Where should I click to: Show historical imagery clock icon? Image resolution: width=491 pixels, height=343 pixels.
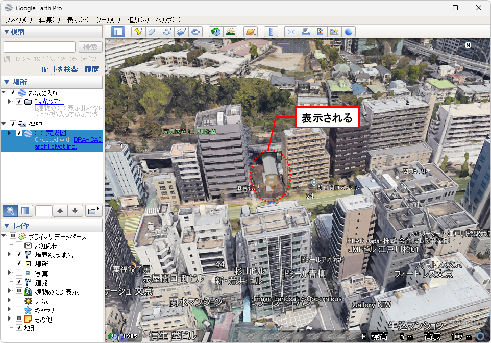(216, 32)
